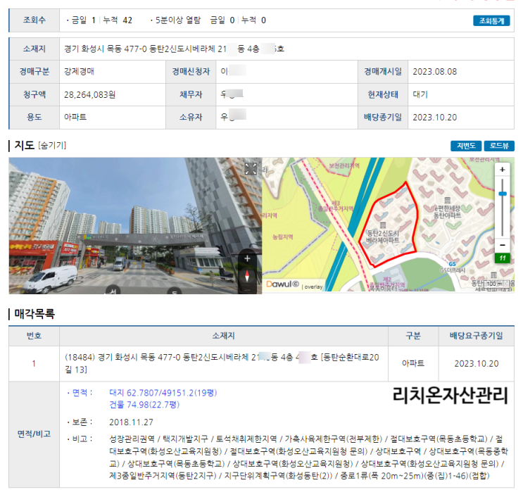Select 배당종기일 value 2023.10.20 in top table
Viewport: 523px width, 497px height.
pos(434,118)
